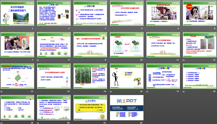
Task: Click slide number label '7'
Action: (x=33, y=60)
